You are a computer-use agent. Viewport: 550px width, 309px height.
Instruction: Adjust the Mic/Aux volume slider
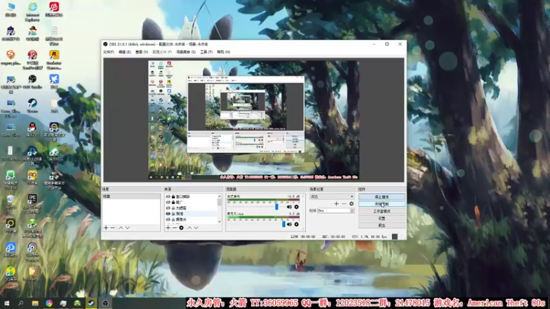point(283,225)
